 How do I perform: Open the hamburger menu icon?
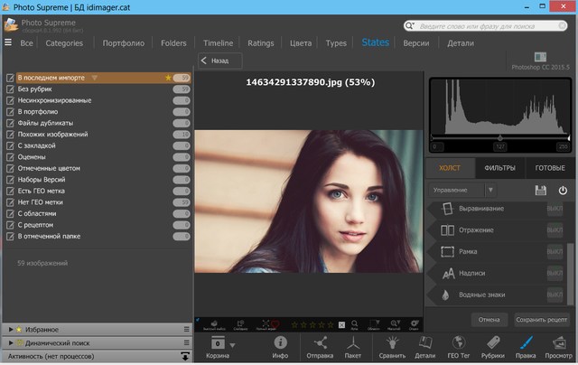tap(8, 42)
